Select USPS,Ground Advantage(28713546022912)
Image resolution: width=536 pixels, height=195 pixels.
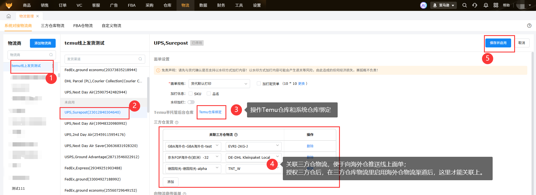(x=102, y=157)
